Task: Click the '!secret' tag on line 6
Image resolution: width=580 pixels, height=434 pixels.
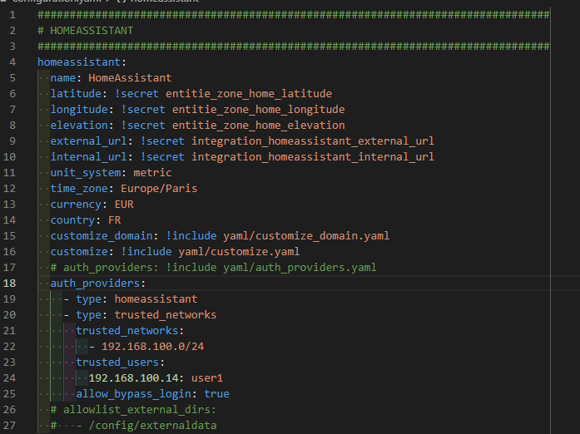Action: click(136, 94)
